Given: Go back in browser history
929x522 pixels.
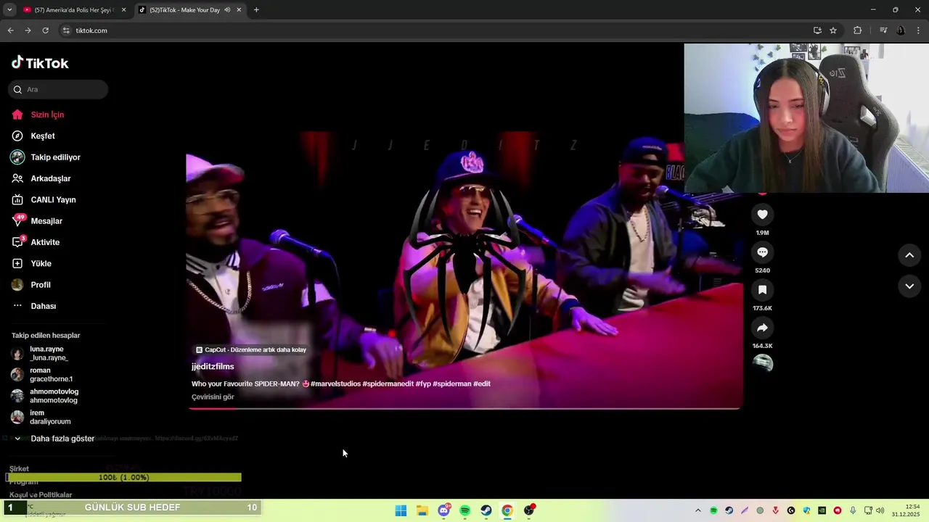Looking at the screenshot, I should click(x=10, y=30).
